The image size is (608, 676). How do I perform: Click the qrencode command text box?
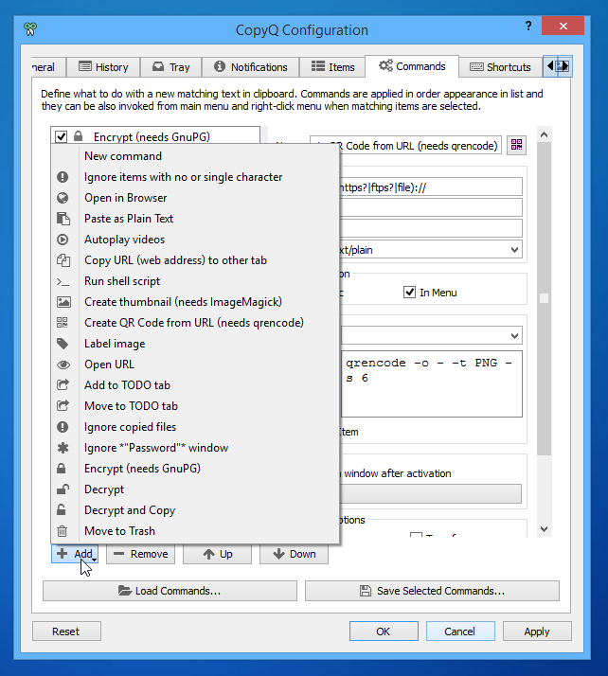point(431,383)
